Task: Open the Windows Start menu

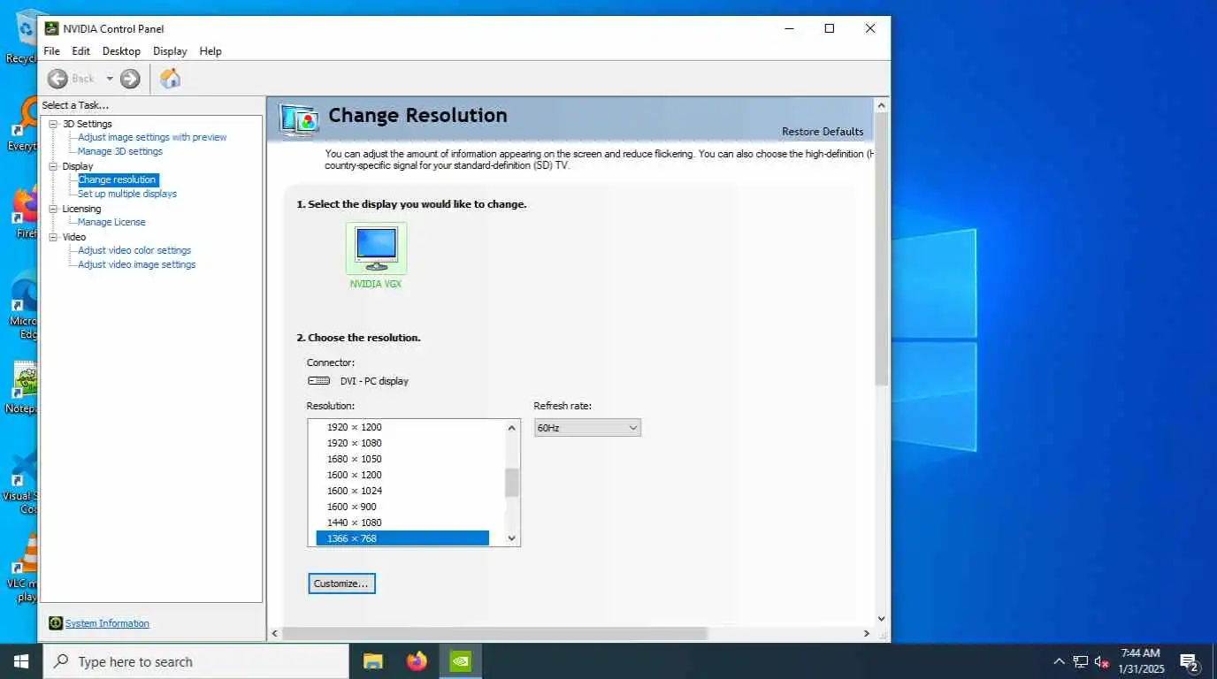Action: [21, 661]
